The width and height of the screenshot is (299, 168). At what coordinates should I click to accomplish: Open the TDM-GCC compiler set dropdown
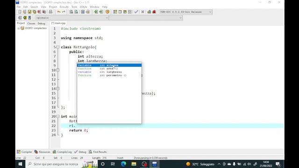click(x=186, y=12)
